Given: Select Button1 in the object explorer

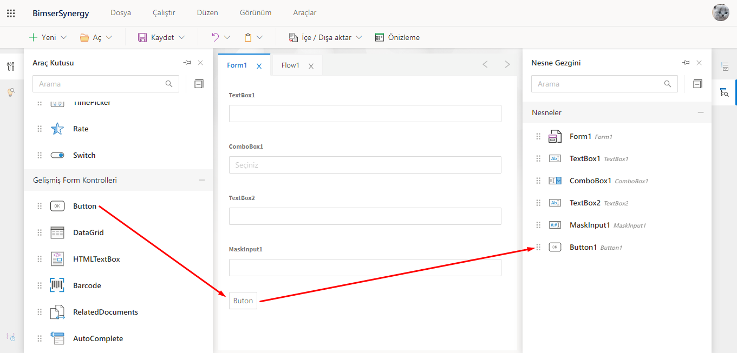Looking at the screenshot, I should [583, 247].
